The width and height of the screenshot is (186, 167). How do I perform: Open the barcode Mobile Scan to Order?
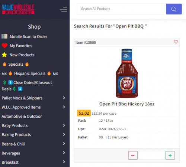pyautogui.click(x=4, y=36)
